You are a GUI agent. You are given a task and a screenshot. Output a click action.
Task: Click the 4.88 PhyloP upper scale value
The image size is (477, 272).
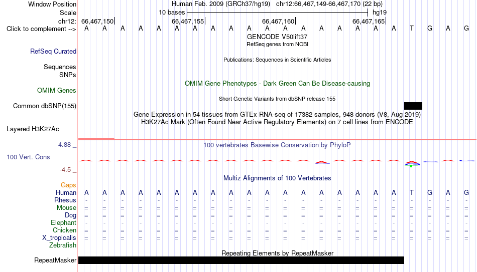[x=65, y=145]
